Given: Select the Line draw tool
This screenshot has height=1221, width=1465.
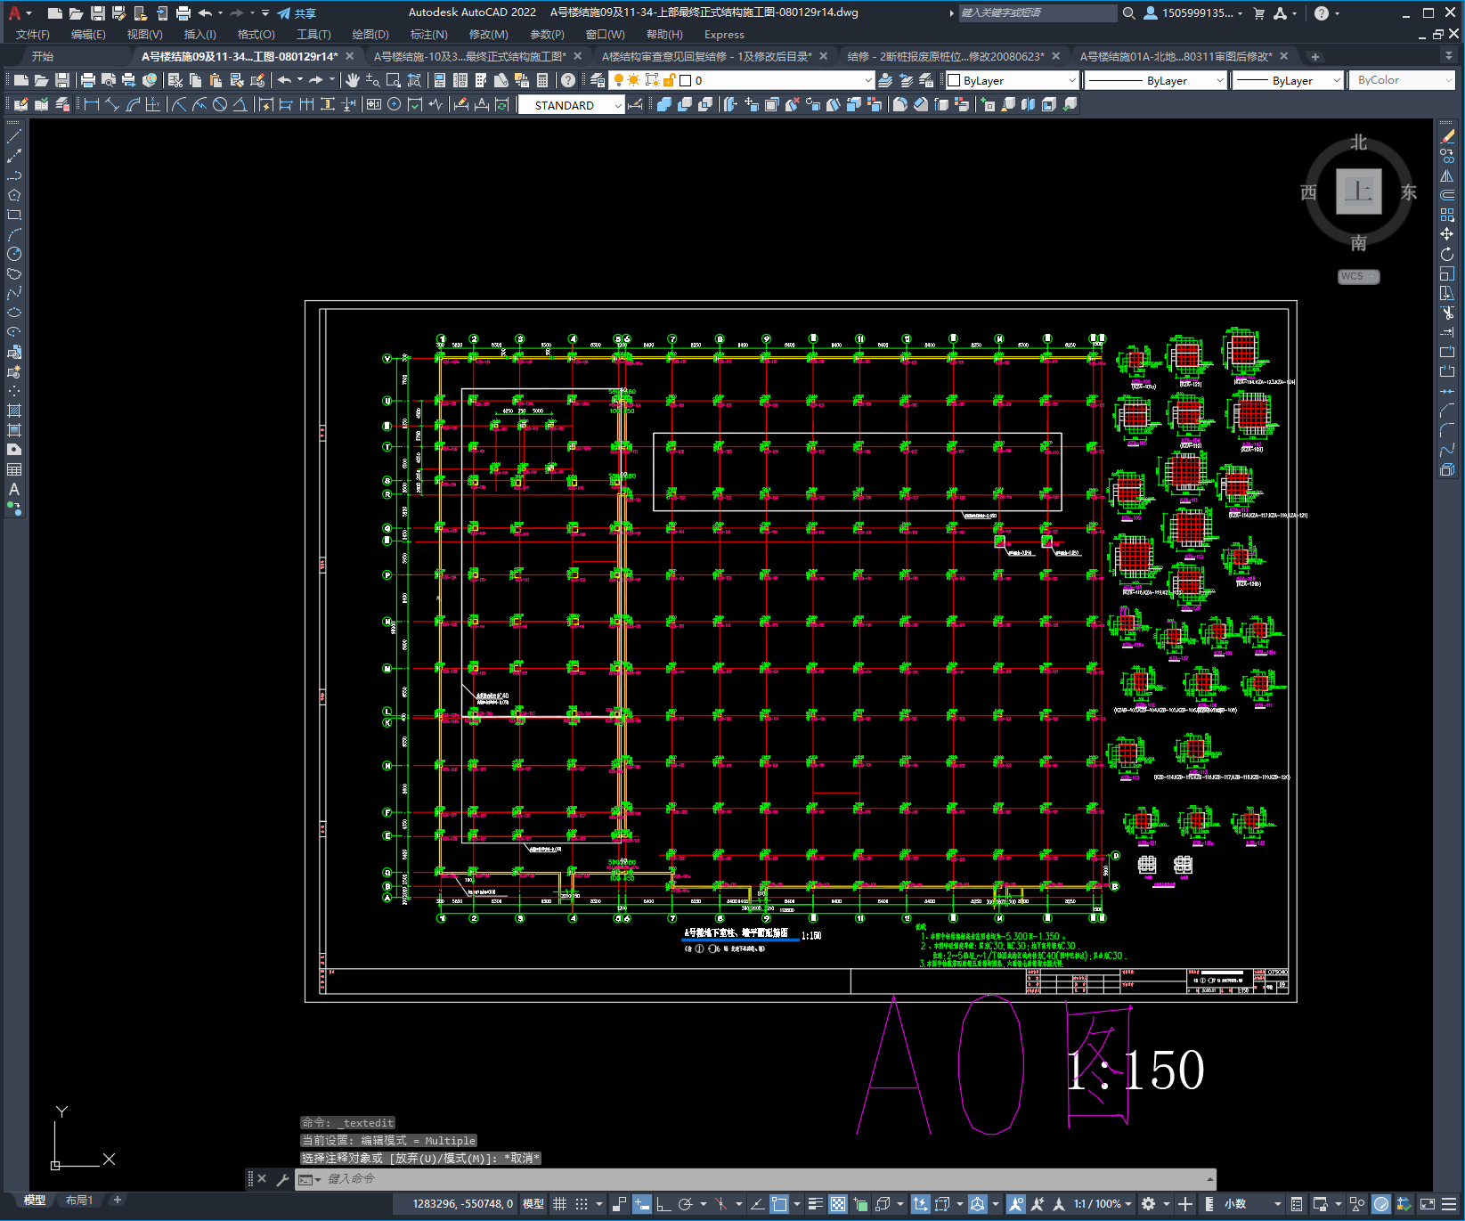Looking at the screenshot, I should 14,136.
